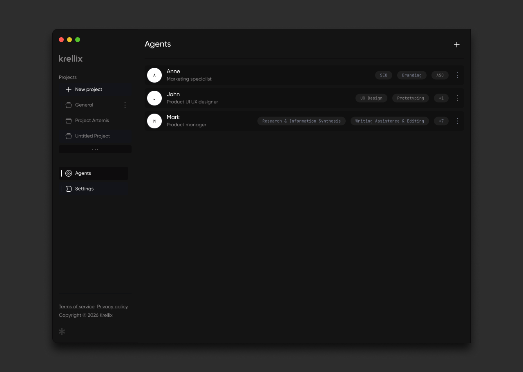Click Mark's avatar circle
523x372 pixels.
[x=154, y=121]
